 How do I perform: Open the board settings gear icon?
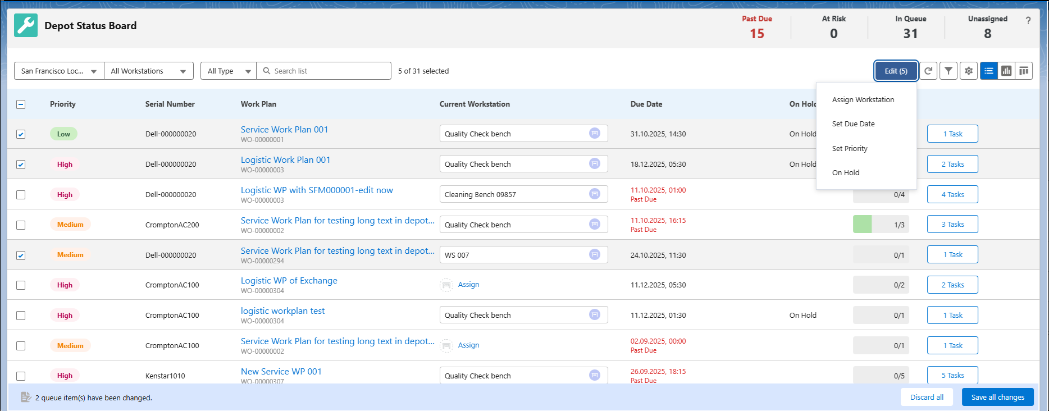point(969,71)
